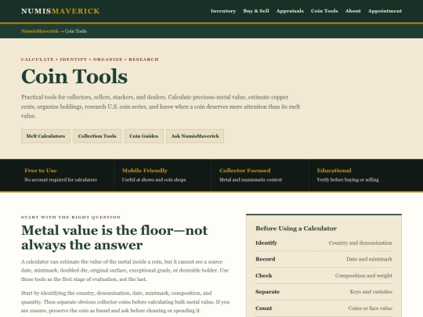
Task: Click the Record checklist row label
Action: tap(266, 259)
